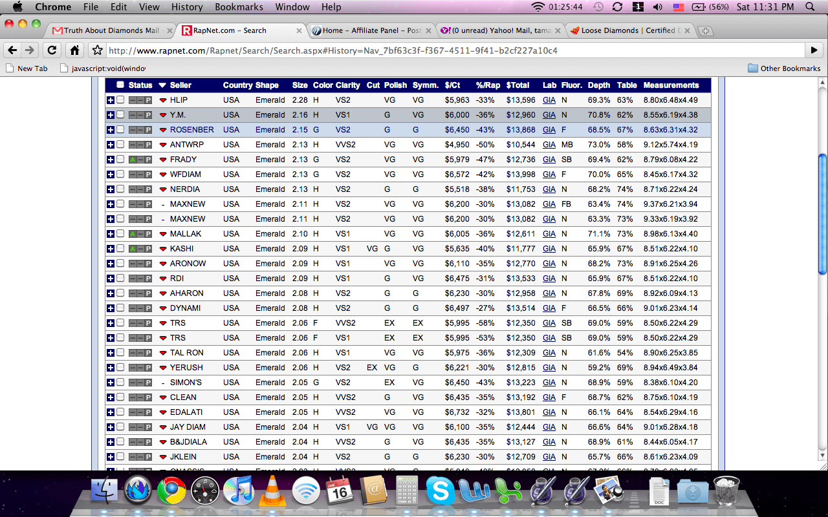
Task: Open the red arrow dropdown beside CLEAN
Action: [163, 398]
